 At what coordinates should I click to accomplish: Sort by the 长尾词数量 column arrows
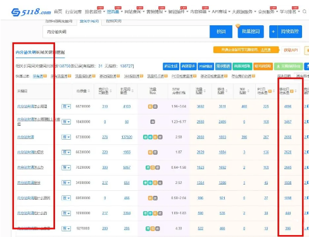(133, 91)
